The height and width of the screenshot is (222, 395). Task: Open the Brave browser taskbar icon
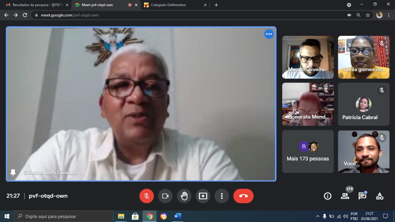tap(164, 216)
